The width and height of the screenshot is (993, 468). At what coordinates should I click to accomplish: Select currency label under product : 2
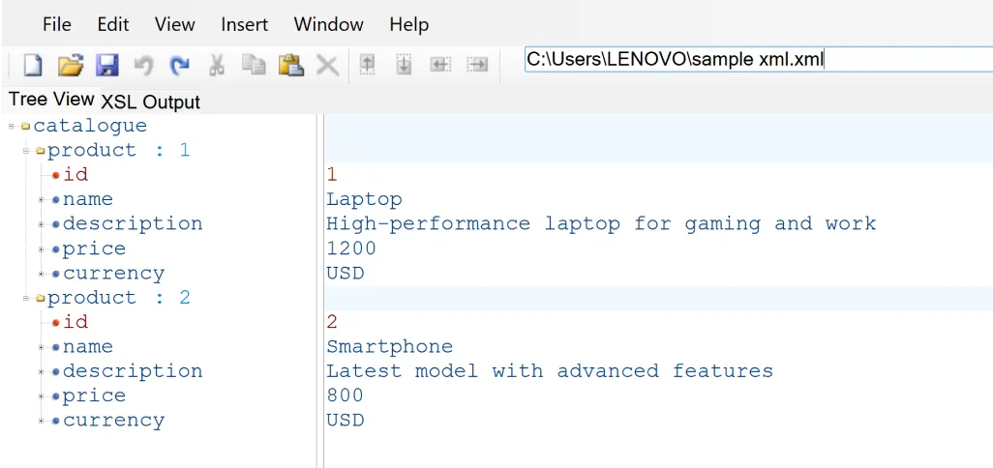click(x=113, y=421)
